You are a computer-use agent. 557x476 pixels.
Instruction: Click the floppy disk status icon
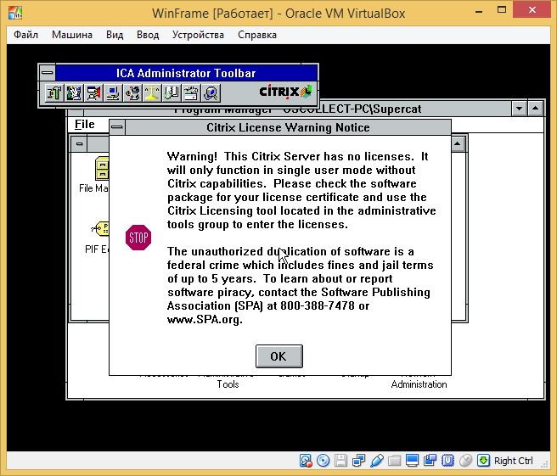click(341, 461)
